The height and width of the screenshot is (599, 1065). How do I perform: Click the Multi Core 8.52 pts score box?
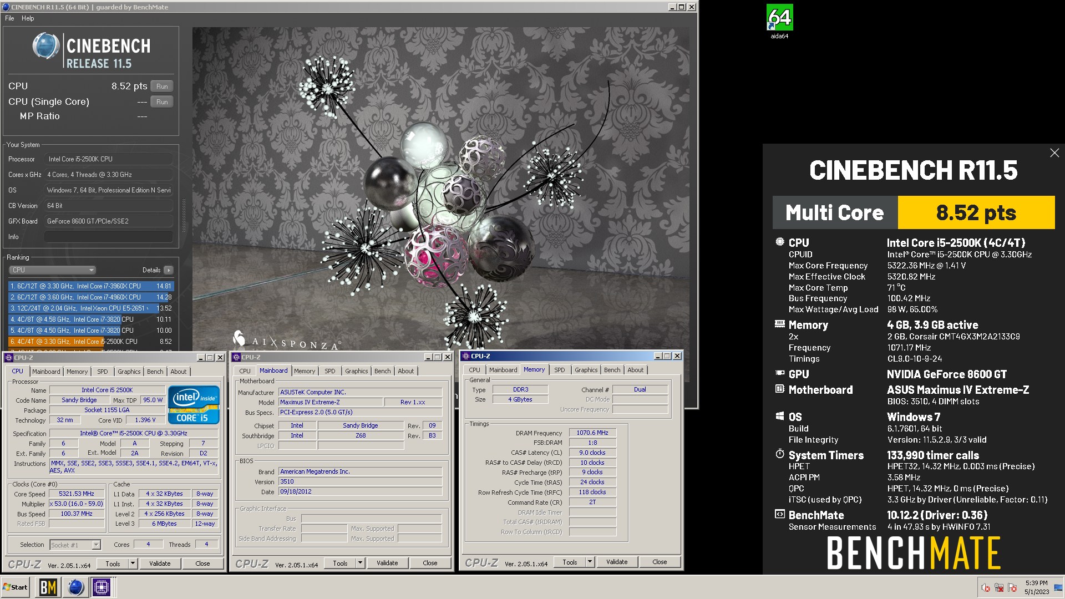point(976,212)
